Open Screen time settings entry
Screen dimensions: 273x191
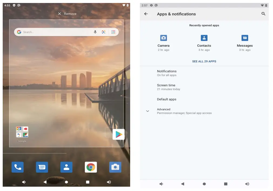pos(204,87)
